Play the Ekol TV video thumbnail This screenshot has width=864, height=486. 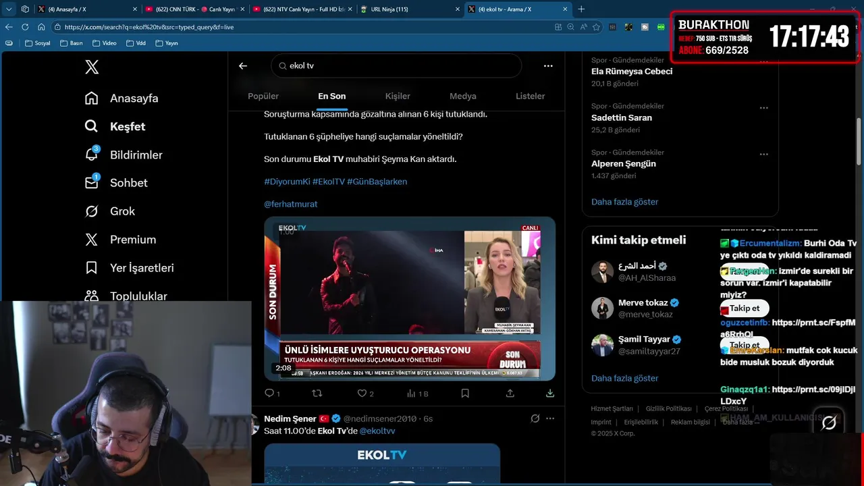pos(410,298)
